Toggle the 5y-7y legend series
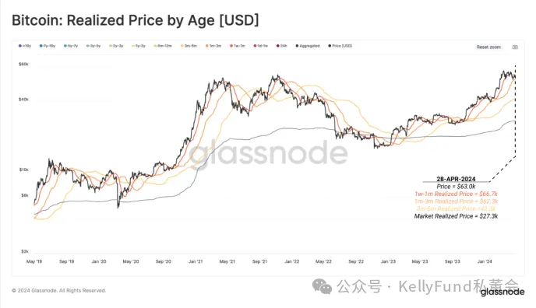Viewport: 536px width, 308px height. 71,46
